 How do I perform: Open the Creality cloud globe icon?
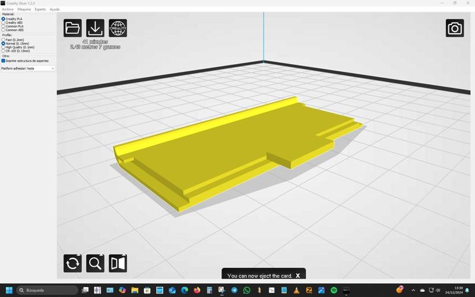(x=118, y=28)
